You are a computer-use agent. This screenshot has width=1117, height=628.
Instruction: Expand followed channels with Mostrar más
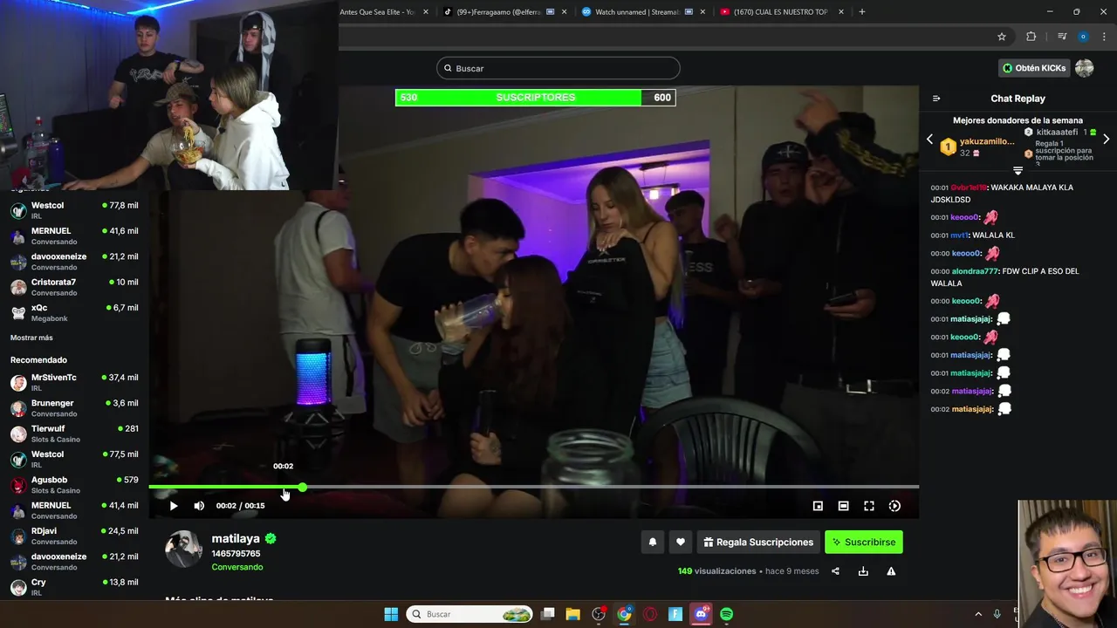31,338
